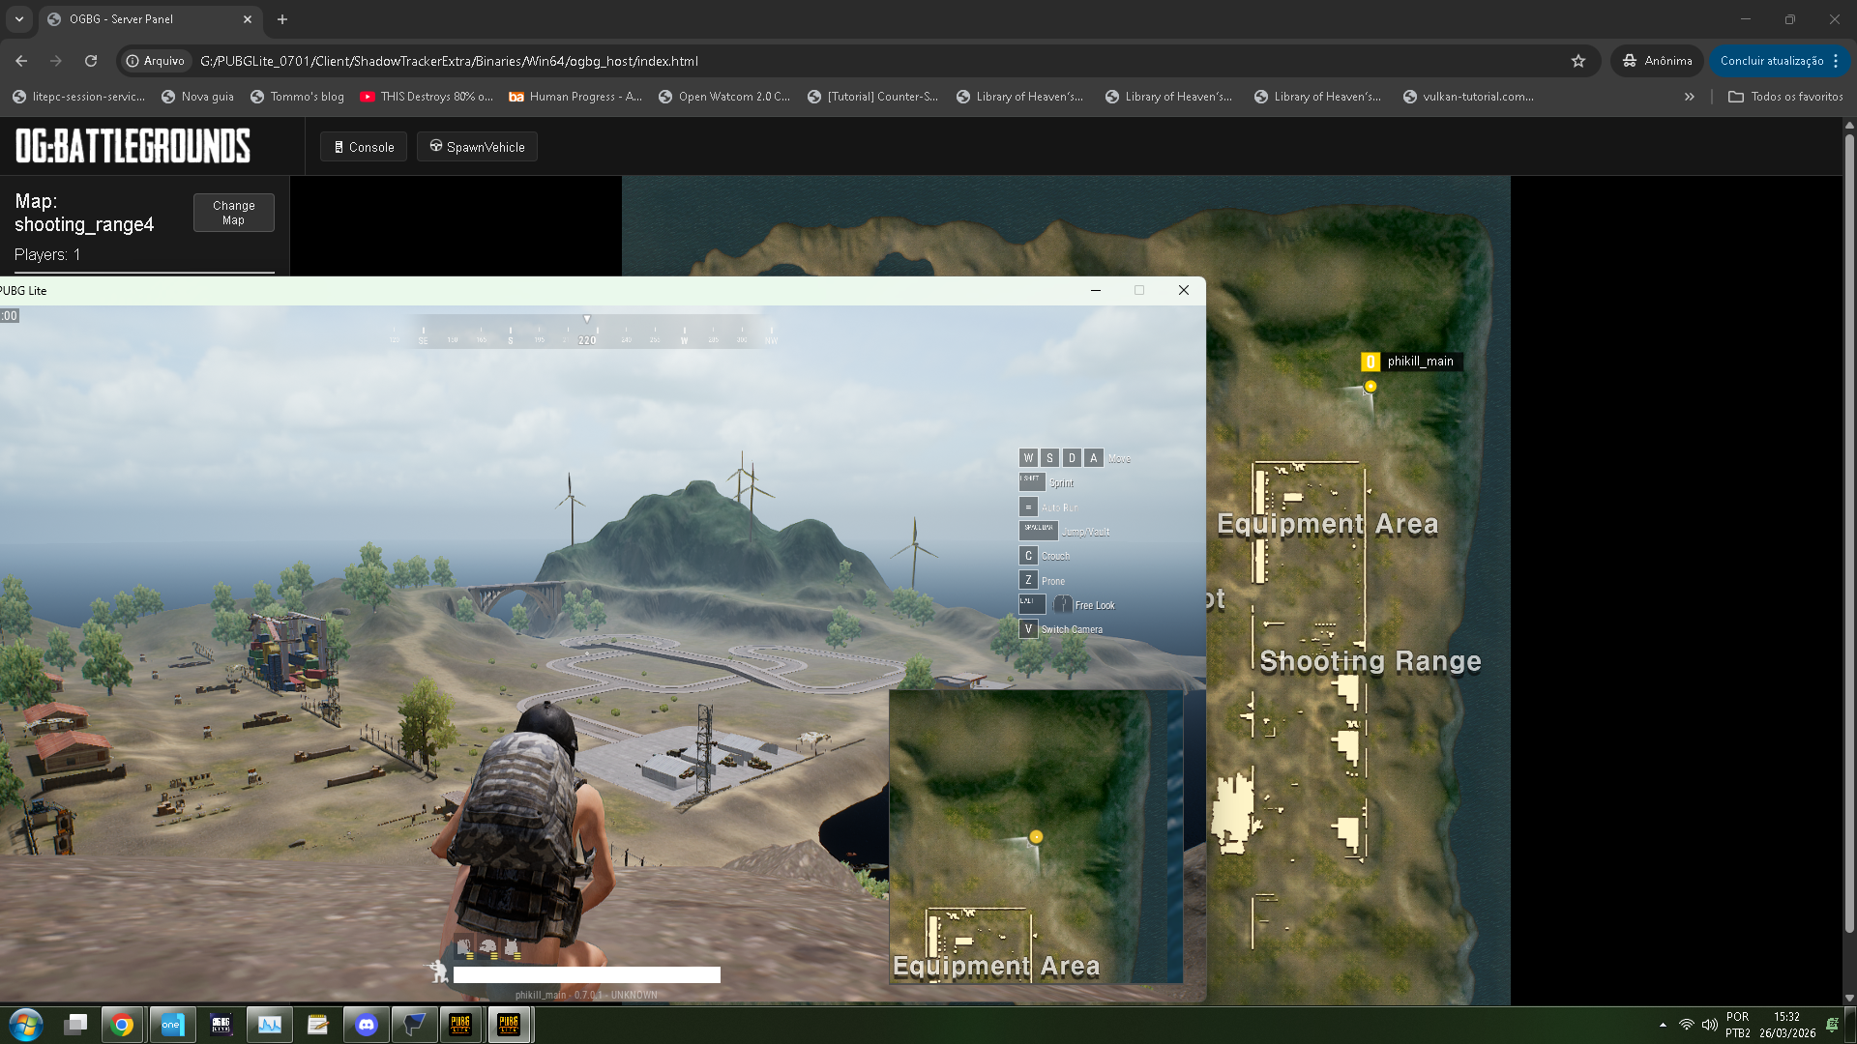1857x1044 pixels.
Task: Open the Open Watcom 2.0 bookmark
Action: 724,97
